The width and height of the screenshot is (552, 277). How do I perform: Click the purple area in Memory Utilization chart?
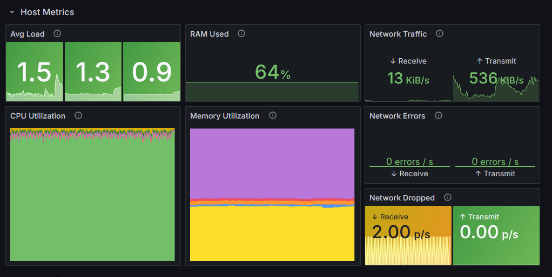coord(272,162)
